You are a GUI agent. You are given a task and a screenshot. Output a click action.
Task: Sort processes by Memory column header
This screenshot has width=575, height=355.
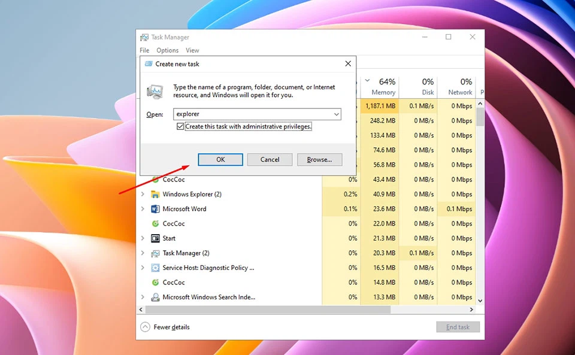[380, 87]
